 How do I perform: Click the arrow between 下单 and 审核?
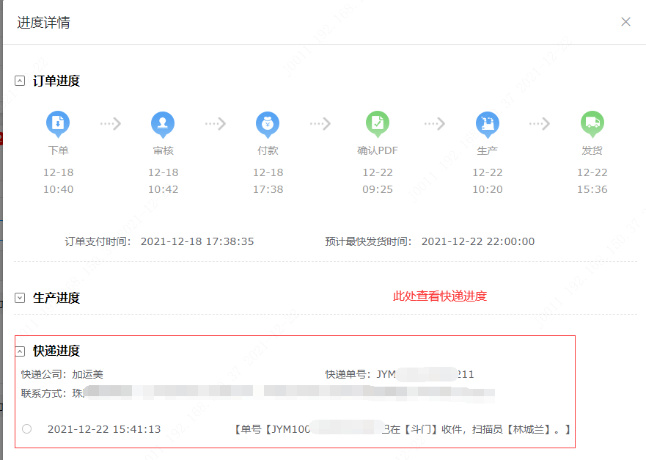[110, 124]
